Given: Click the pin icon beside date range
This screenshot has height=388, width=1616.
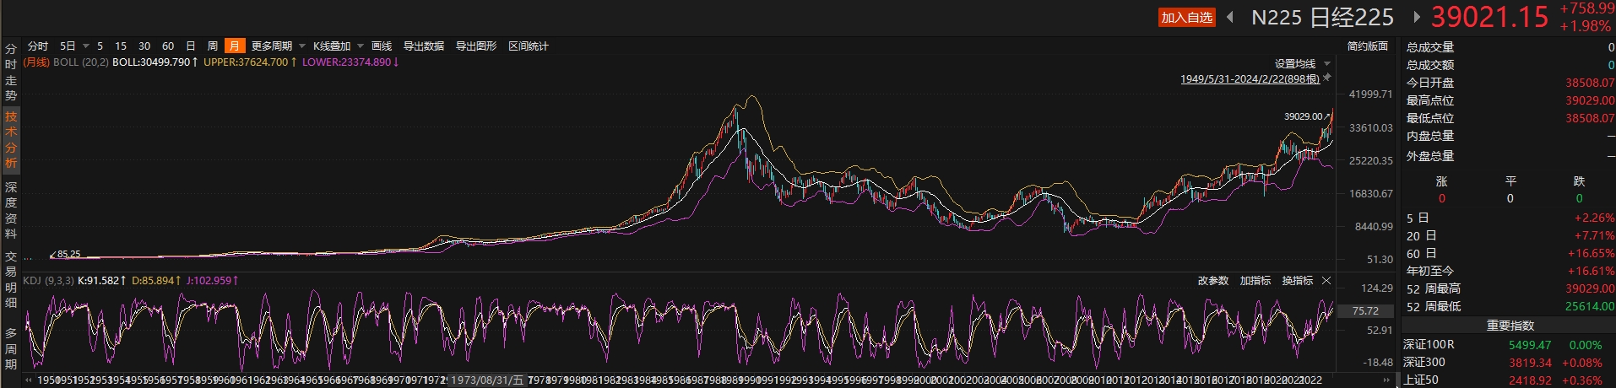Looking at the screenshot, I should [1327, 78].
